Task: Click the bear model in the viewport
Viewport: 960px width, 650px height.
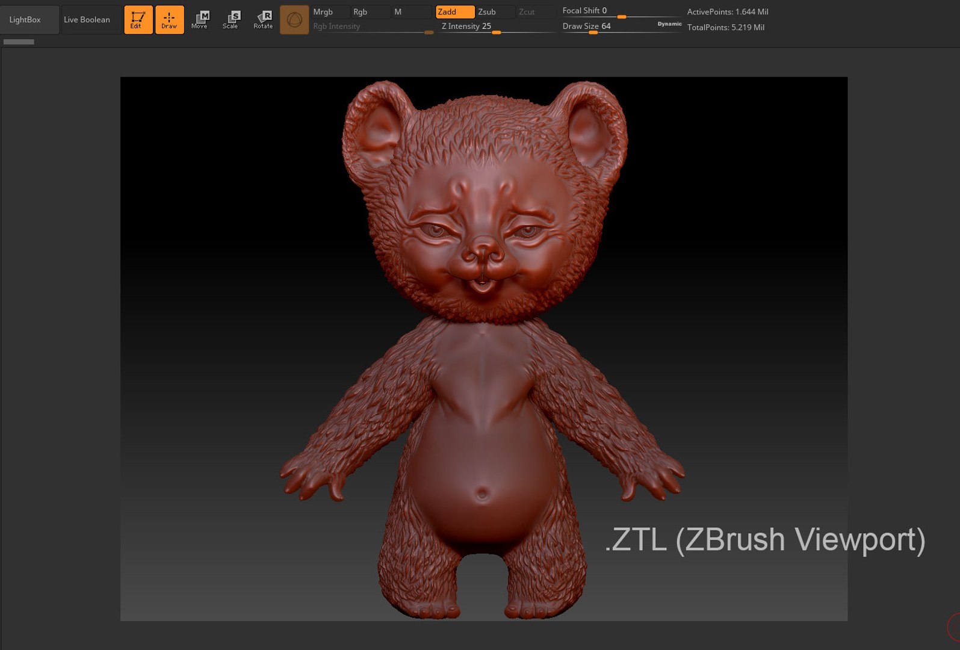Action: pyautogui.click(x=482, y=349)
